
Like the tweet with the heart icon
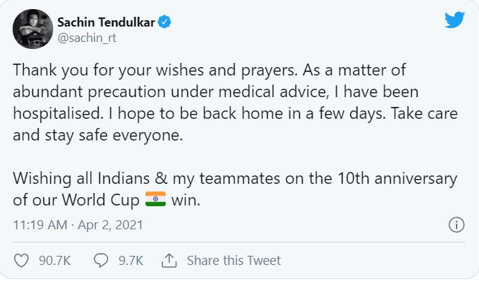(x=22, y=261)
